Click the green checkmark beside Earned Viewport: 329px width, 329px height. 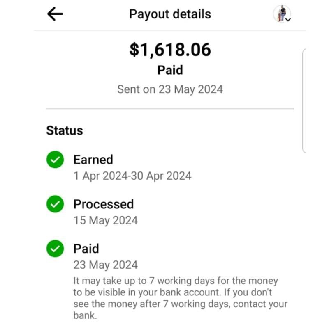pyautogui.click(x=55, y=161)
